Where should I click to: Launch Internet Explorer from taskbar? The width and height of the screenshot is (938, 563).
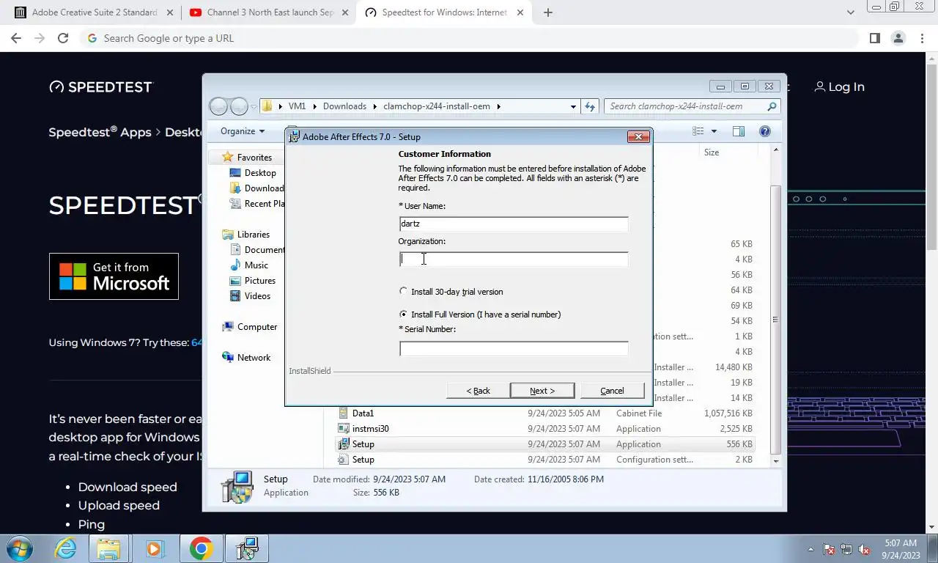click(65, 548)
